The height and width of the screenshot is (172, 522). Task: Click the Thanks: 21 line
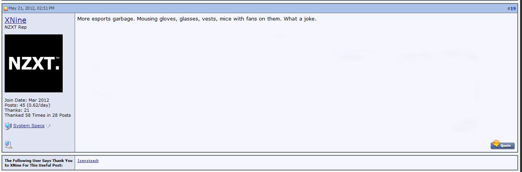17,110
